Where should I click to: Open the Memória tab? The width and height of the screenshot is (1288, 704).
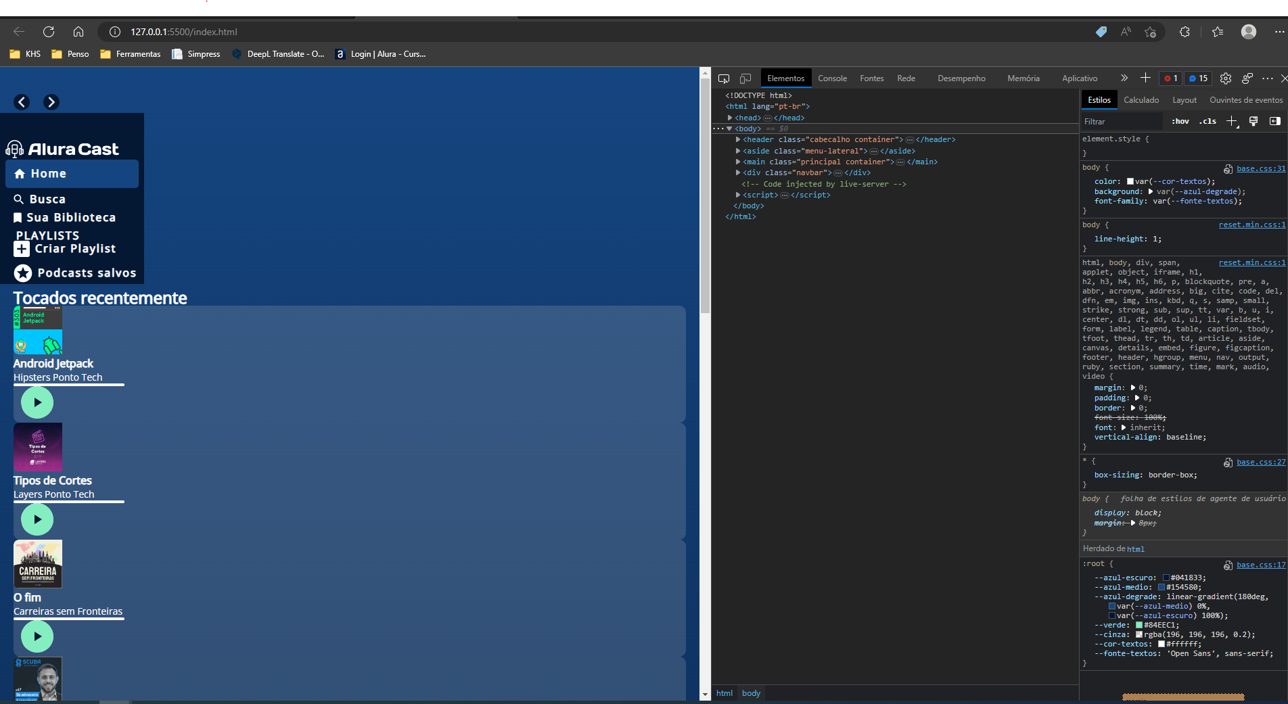click(1024, 78)
